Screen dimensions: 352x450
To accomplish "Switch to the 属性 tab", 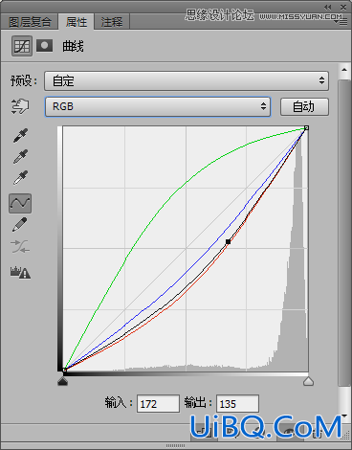I will [77, 22].
